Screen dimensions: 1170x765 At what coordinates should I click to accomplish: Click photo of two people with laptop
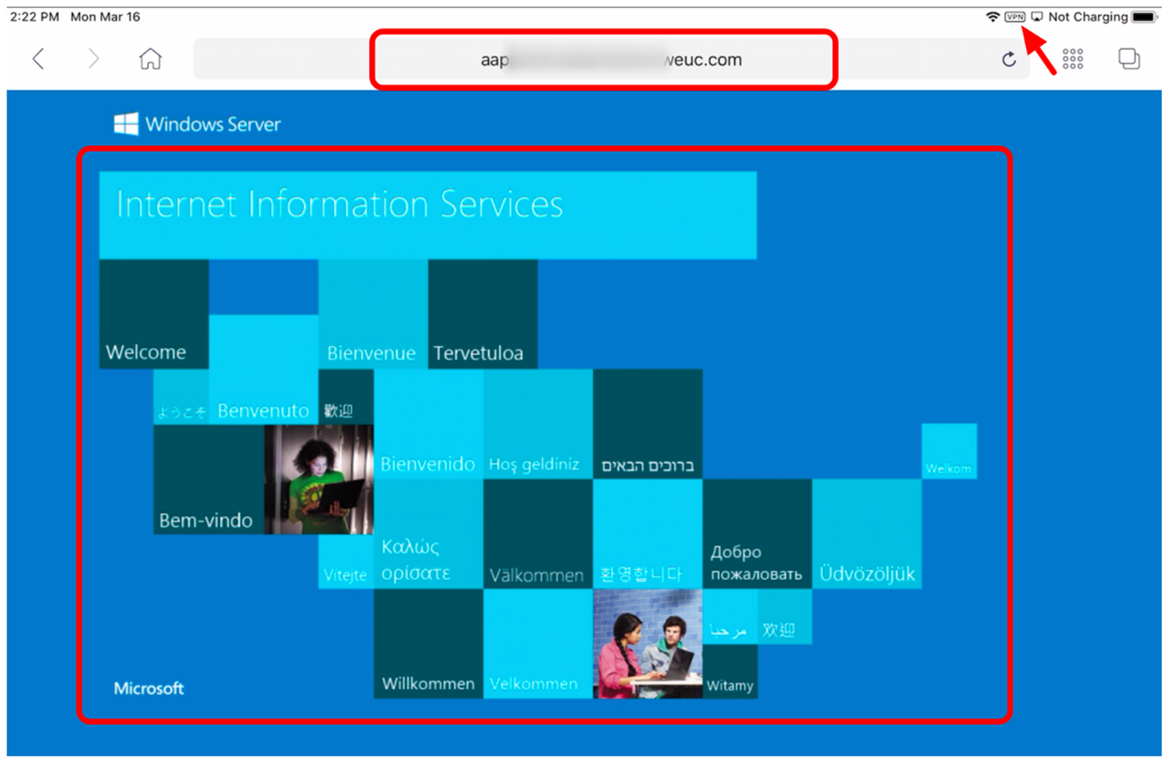point(647,644)
